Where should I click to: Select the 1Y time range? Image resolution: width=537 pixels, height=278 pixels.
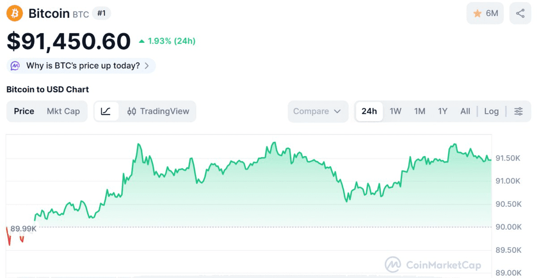tap(443, 111)
